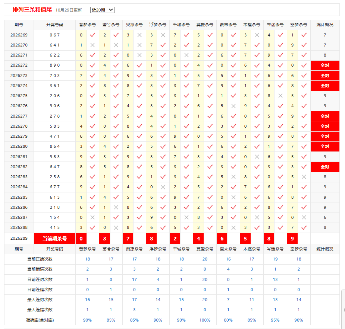Click X mark for 空梦杀号 in row 2026287
The height and width of the screenshot is (329, 345).
[304, 217]
